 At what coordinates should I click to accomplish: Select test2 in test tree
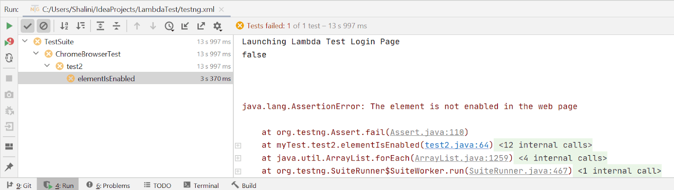click(x=75, y=66)
